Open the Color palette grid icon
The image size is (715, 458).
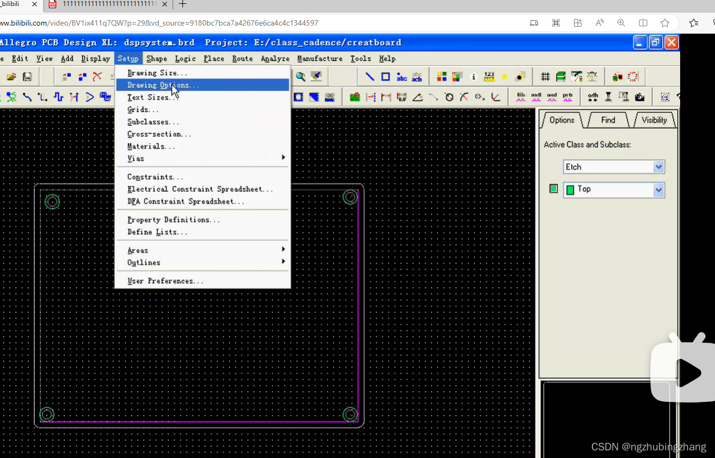(442, 77)
